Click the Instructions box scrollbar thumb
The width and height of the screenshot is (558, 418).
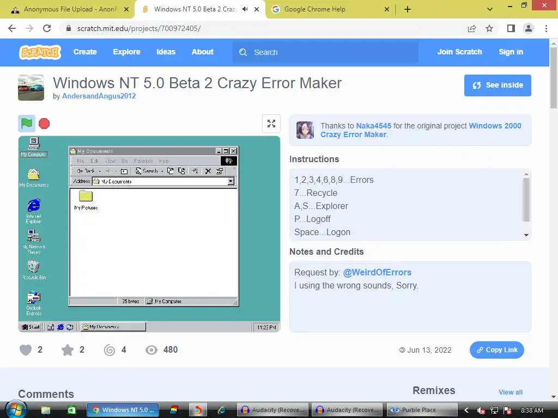pyautogui.click(x=526, y=200)
